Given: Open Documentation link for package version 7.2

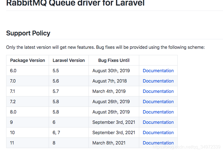Looking at the screenshot, I should pyautogui.click(x=158, y=102).
